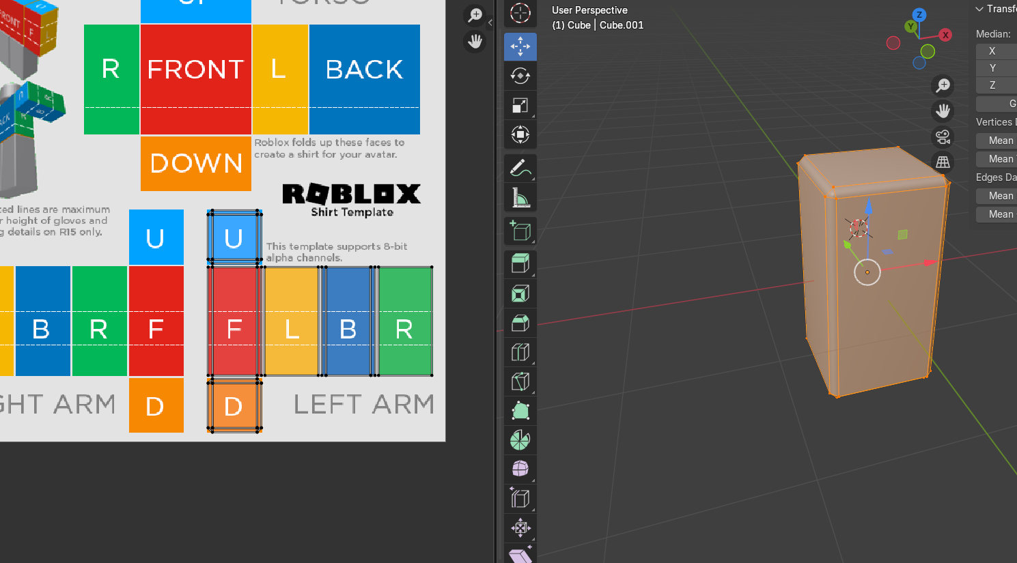Click the red X axis on navigation gizmo
Screen dimensions: 1017x563
tap(945, 35)
